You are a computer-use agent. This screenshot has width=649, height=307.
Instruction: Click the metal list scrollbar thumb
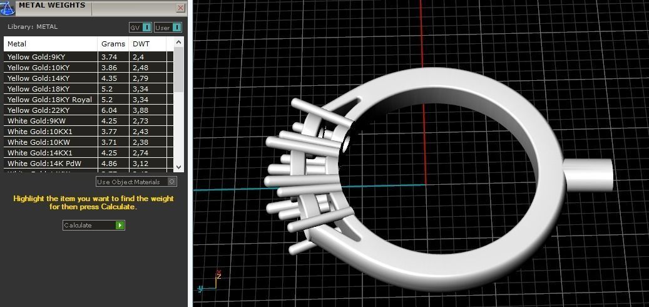click(178, 70)
